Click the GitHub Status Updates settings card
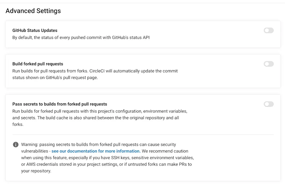The width and height of the screenshot is (285, 184). 142,34
